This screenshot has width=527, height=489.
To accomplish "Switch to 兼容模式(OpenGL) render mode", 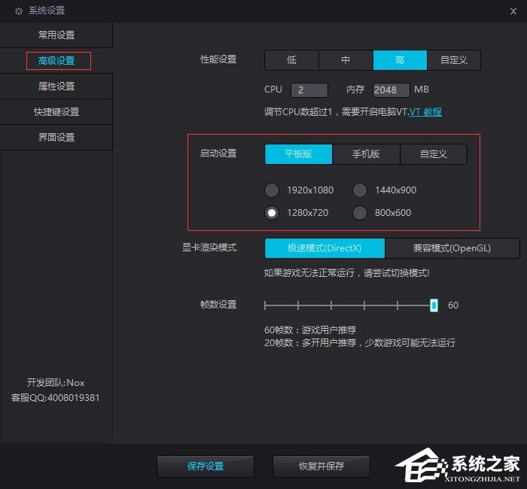I will click(x=452, y=248).
